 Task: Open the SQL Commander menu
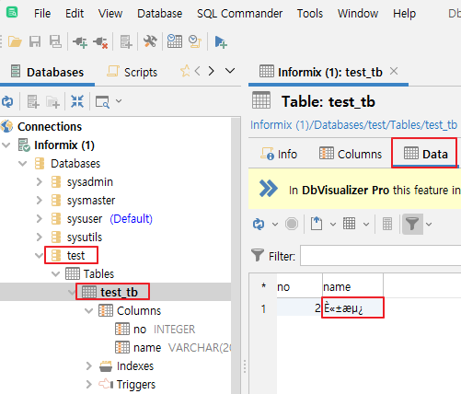pos(239,14)
